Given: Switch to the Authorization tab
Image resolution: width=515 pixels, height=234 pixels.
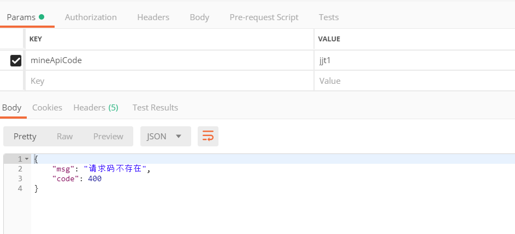Looking at the screenshot, I should (91, 17).
